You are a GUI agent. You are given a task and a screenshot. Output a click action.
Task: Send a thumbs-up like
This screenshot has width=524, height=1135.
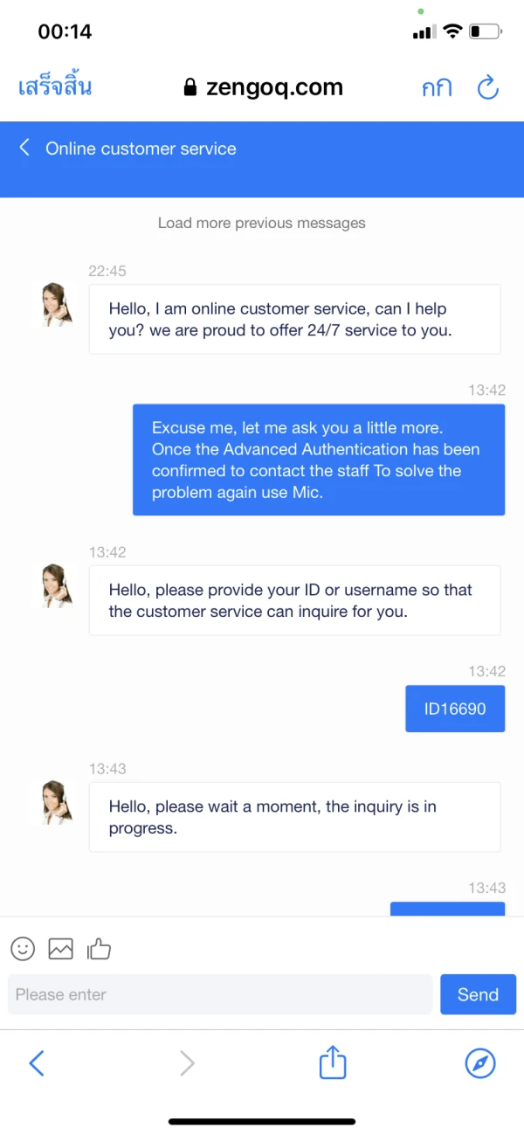coord(99,948)
